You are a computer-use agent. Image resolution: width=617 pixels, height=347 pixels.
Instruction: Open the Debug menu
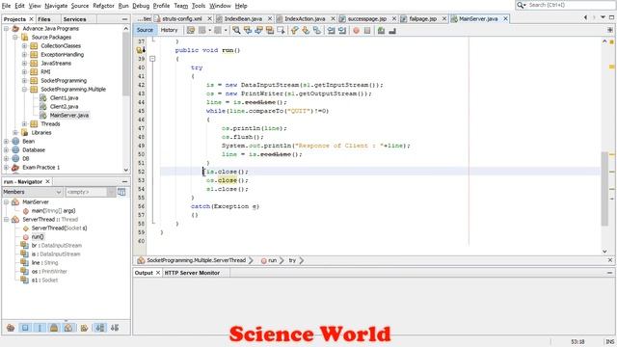(141, 6)
